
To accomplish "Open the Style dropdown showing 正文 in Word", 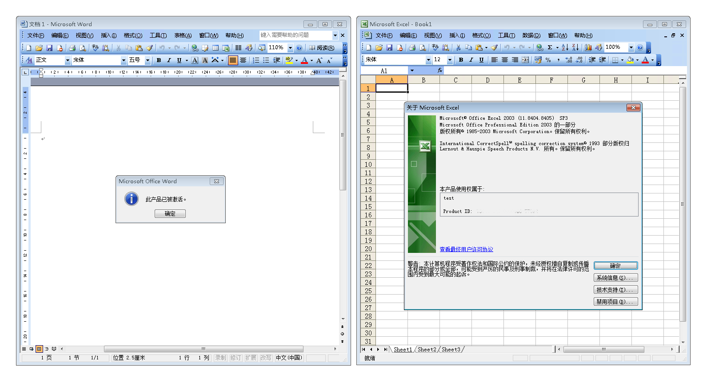I will coord(68,60).
